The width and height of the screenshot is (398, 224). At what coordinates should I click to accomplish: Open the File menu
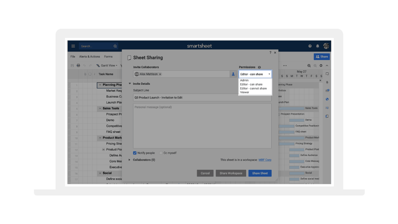pos(73,57)
